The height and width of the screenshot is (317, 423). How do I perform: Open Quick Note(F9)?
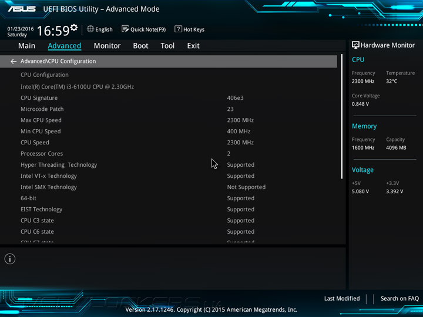(148, 29)
